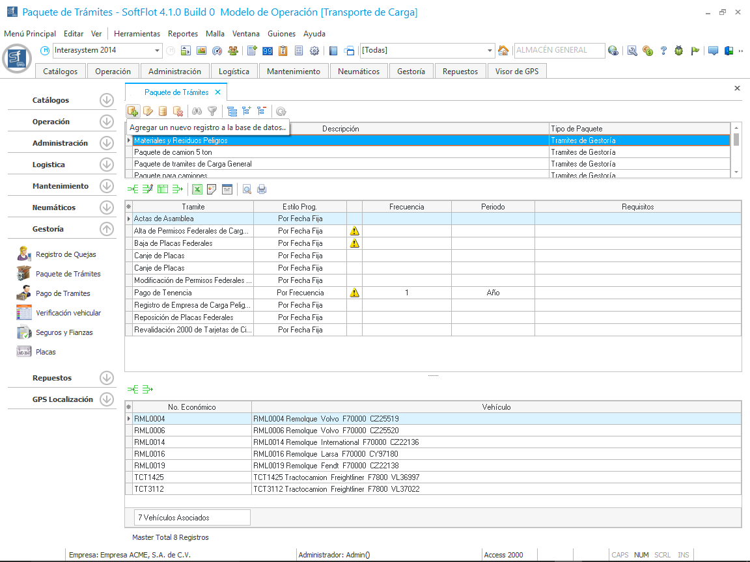This screenshot has height=562, width=750.
Task: Click the funnel filter icon
Action: coord(212,111)
